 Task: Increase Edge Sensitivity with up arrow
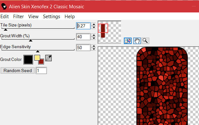(94, 46)
